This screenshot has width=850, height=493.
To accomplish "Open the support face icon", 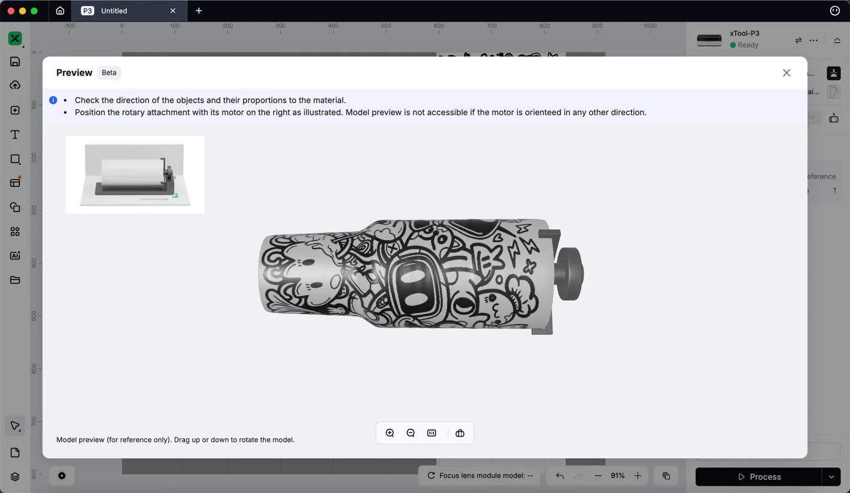I will click(x=835, y=10).
